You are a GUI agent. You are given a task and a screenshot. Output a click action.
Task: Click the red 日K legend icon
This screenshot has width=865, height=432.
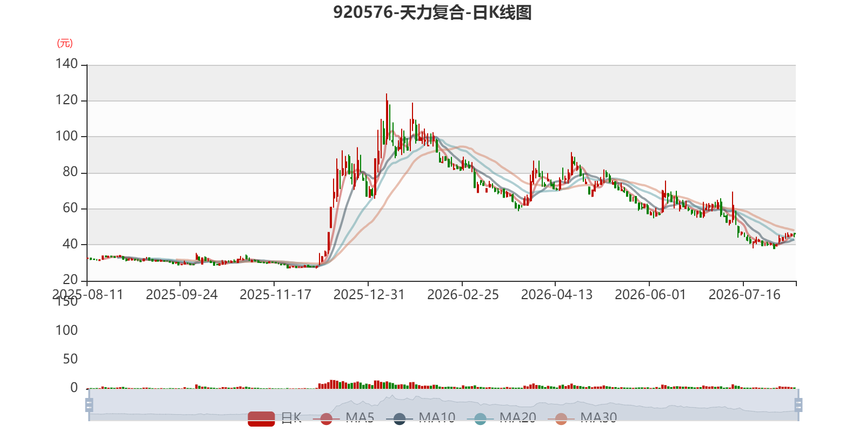click(261, 418)
